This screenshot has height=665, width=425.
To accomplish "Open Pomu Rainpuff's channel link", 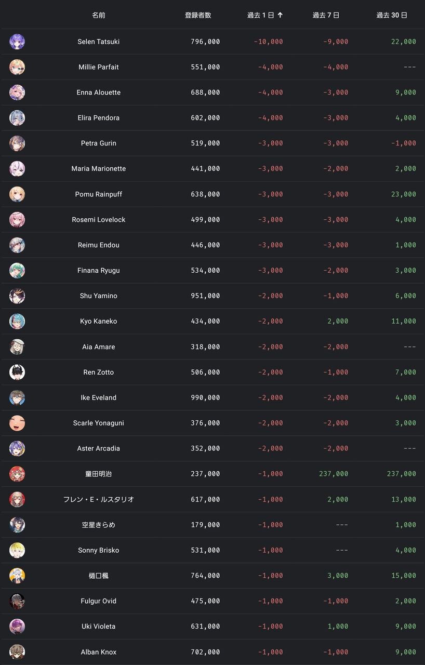I will tap(99, 194).
